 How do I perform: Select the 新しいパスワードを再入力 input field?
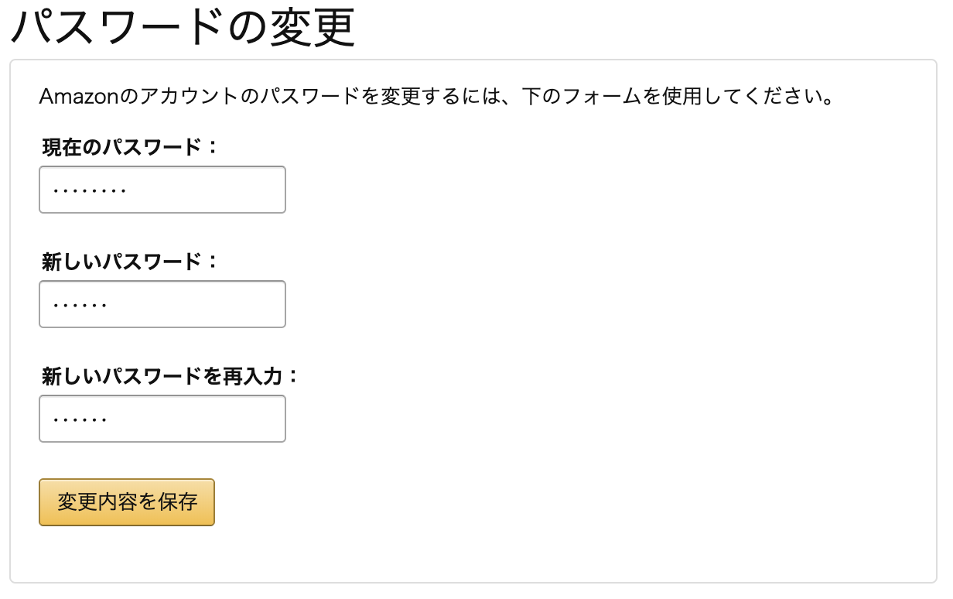162,419
